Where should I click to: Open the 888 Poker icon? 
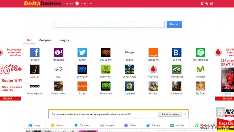point(82,69)
